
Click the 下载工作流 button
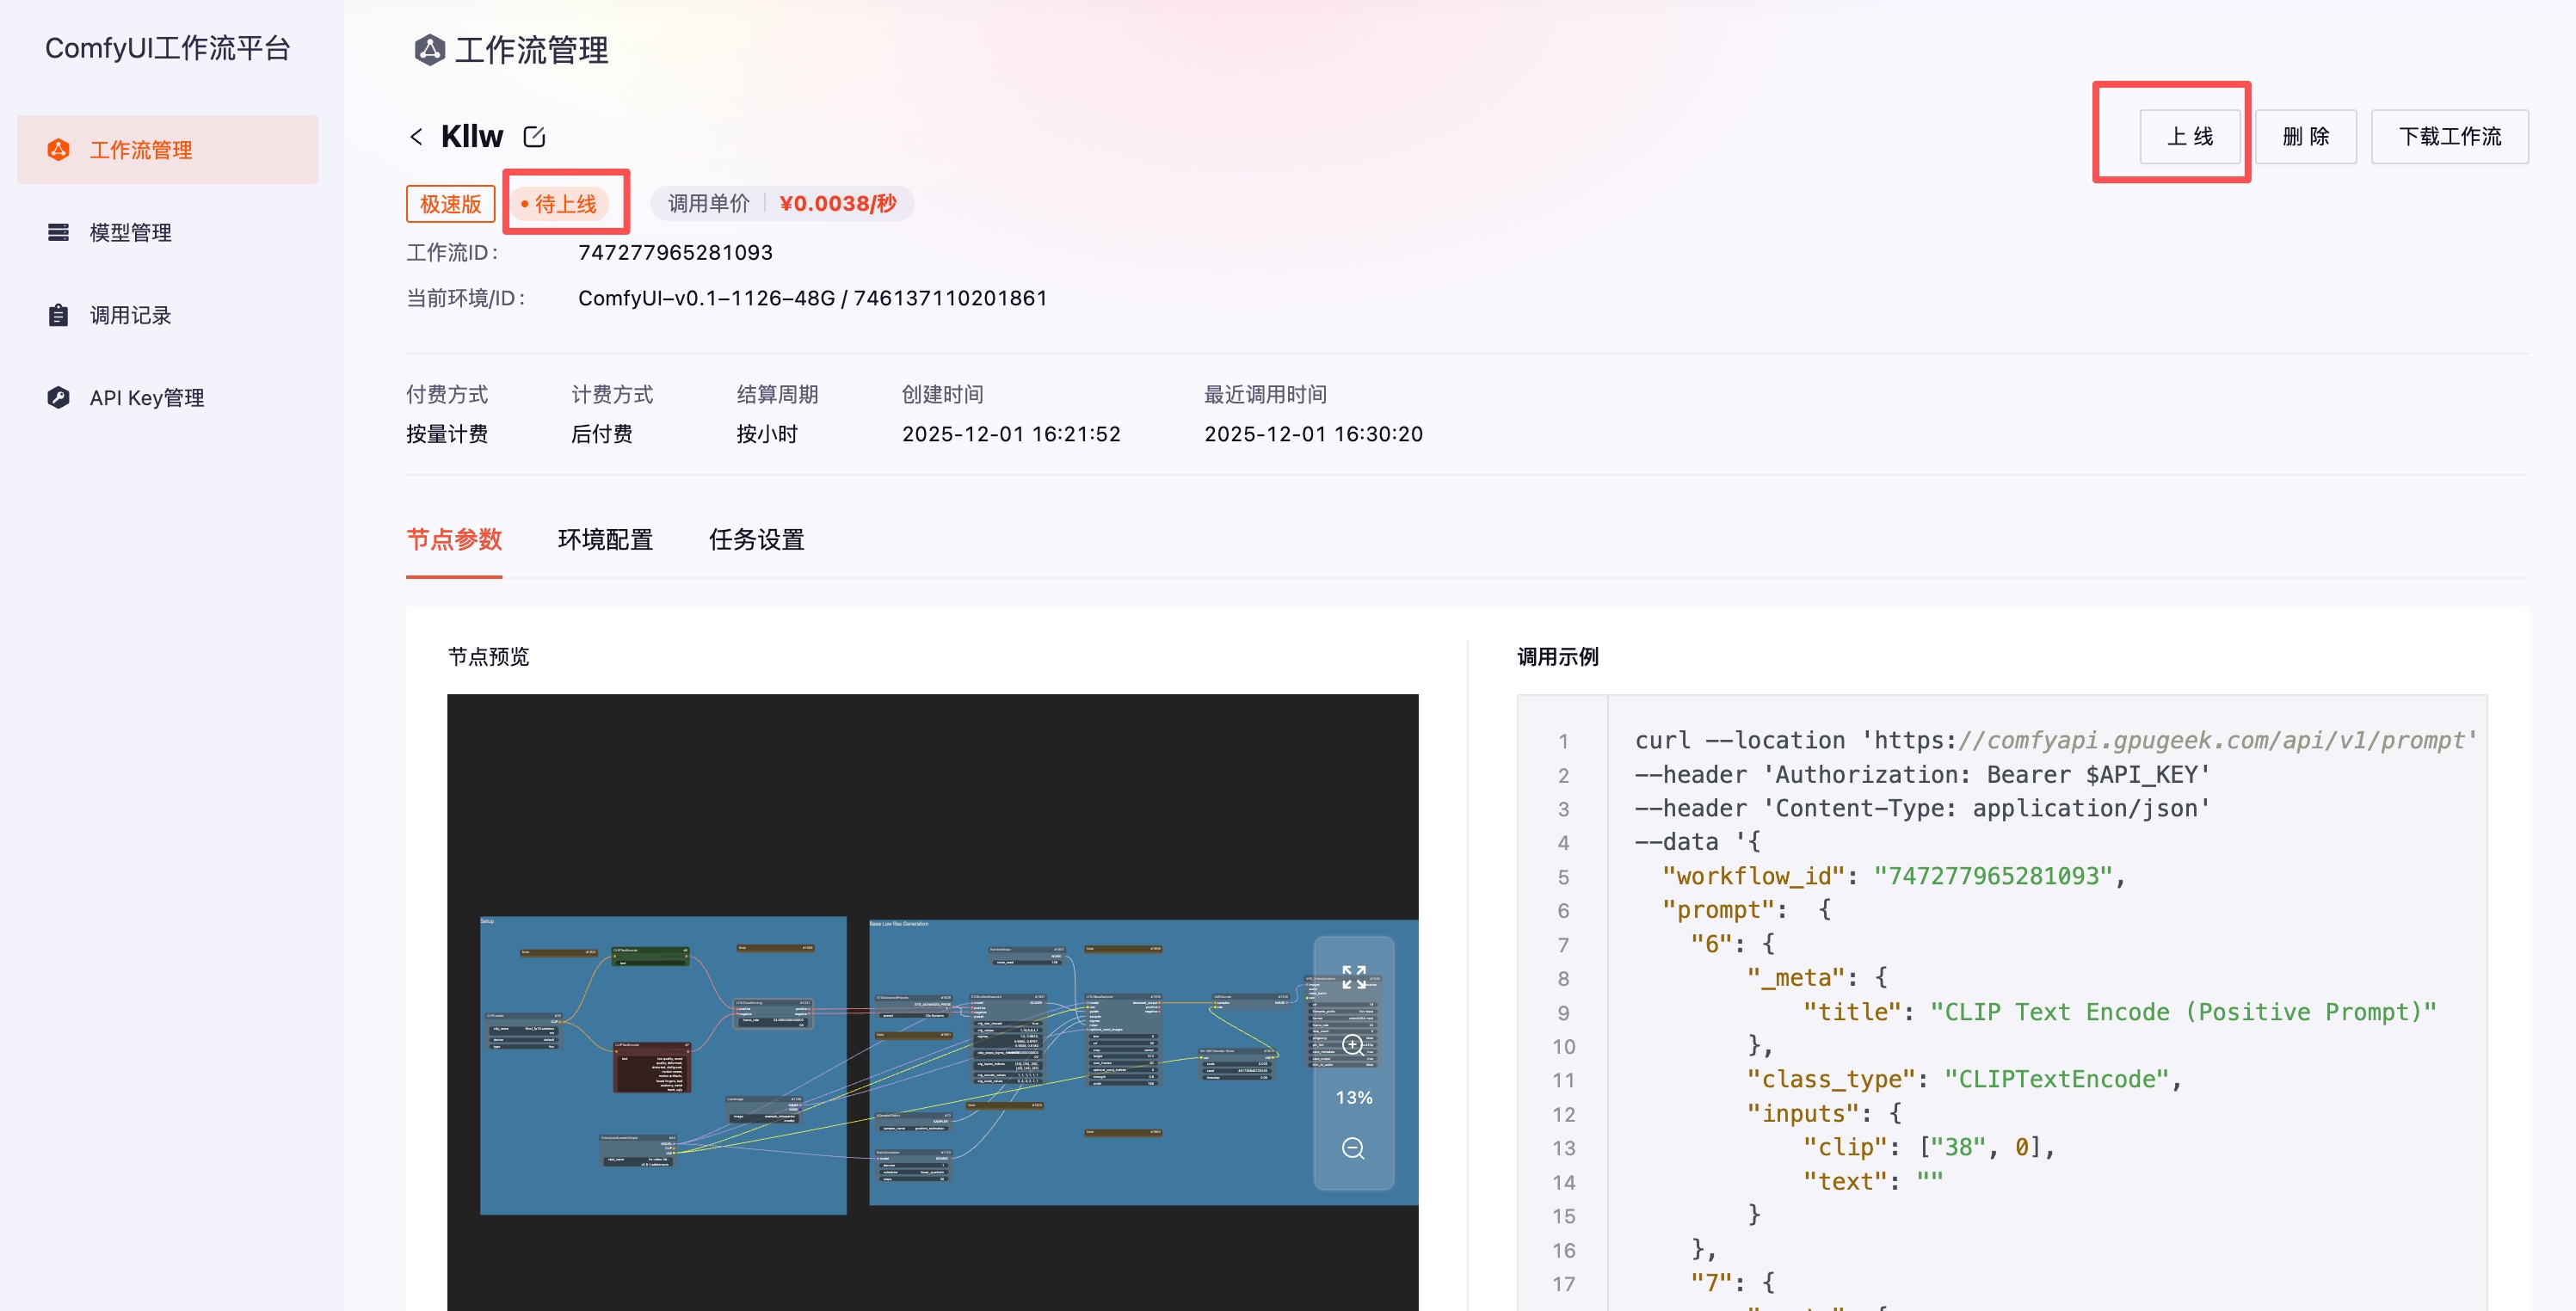pyautogui.click(x=2449, y=136)
